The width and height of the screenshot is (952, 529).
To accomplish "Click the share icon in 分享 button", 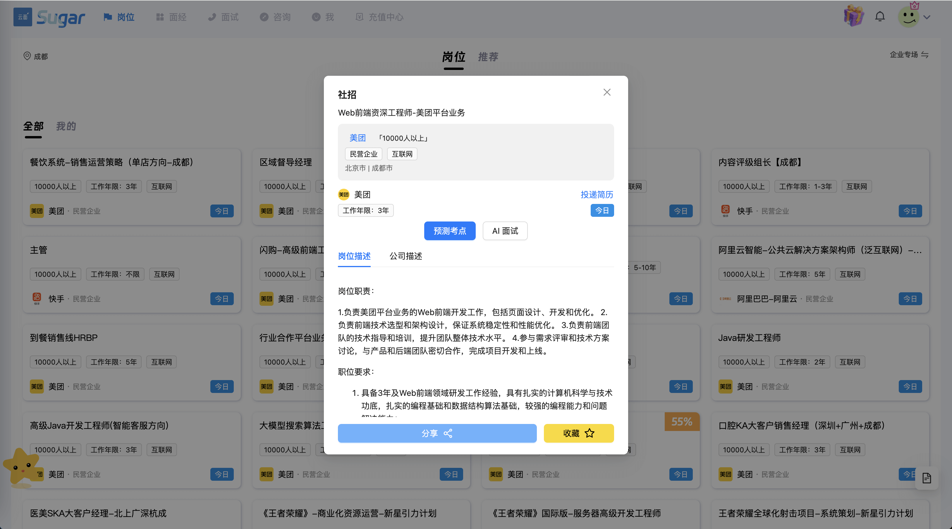I will click(x=448, y=433).
